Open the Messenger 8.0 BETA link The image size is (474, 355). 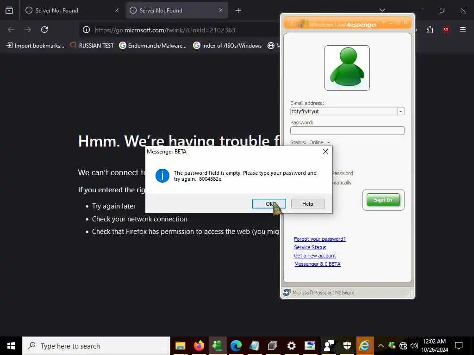pos(317,264)
